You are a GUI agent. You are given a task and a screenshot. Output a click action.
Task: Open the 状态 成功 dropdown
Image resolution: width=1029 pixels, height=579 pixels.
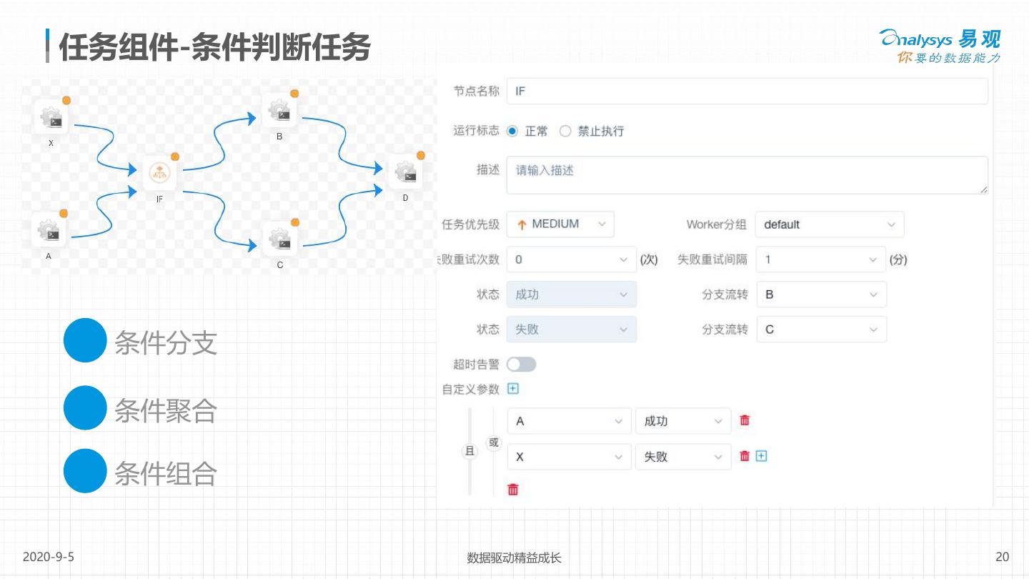(x=571, y=295)
